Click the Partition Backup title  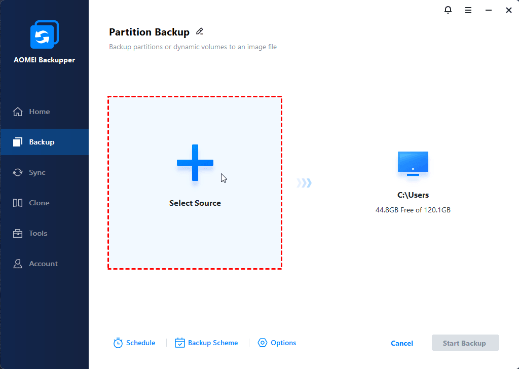pos(150,31)
